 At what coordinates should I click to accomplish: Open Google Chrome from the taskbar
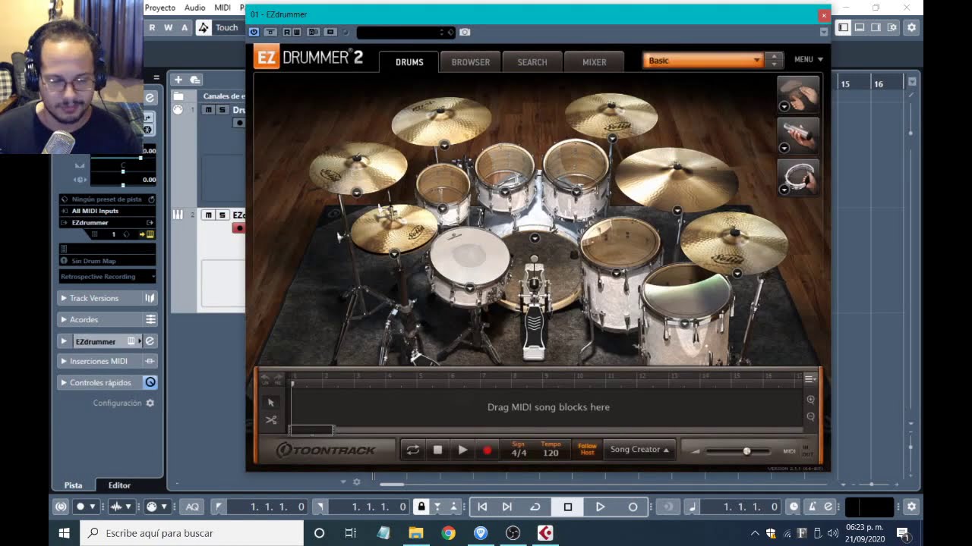point(448,533)
